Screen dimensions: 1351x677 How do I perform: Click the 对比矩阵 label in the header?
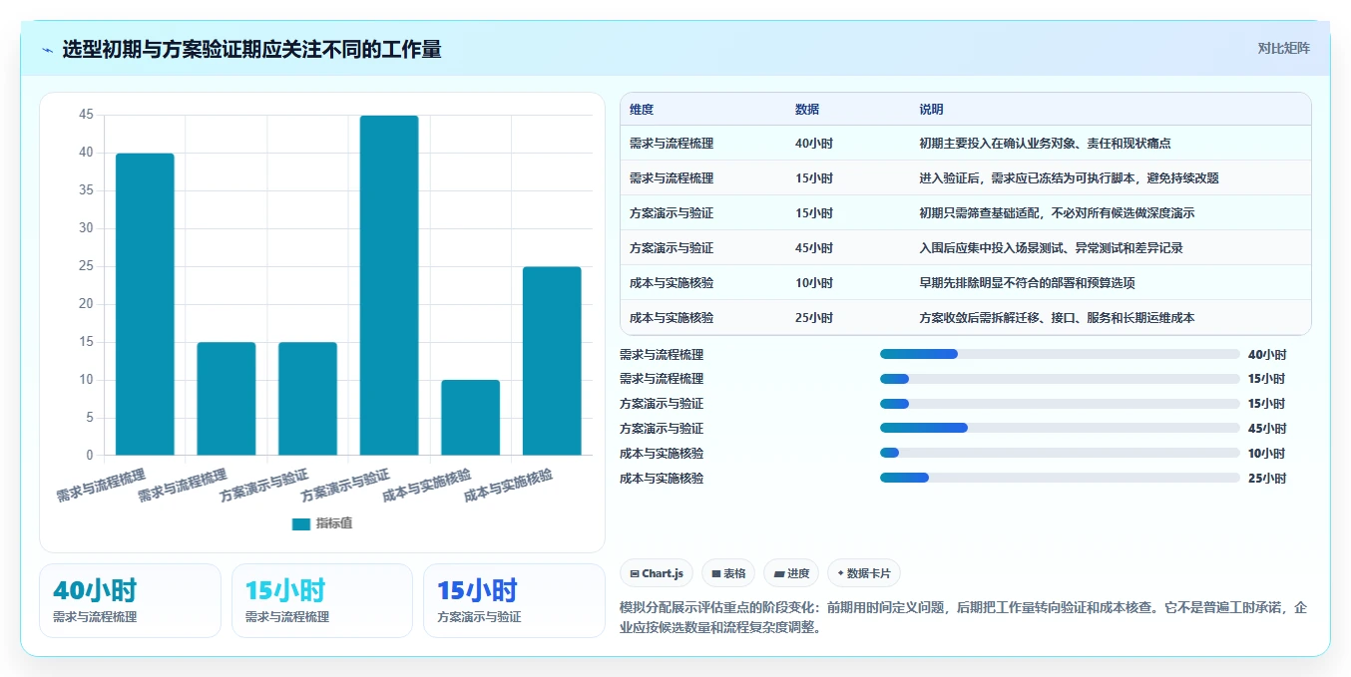coord(1283,48)
